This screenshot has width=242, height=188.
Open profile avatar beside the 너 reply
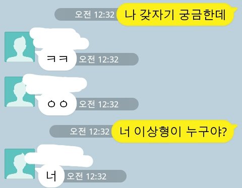(x=20, y=164)
